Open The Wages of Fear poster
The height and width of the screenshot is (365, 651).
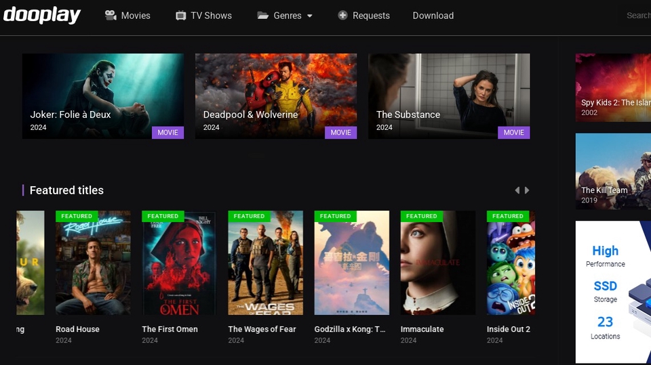tap(266, 263)
